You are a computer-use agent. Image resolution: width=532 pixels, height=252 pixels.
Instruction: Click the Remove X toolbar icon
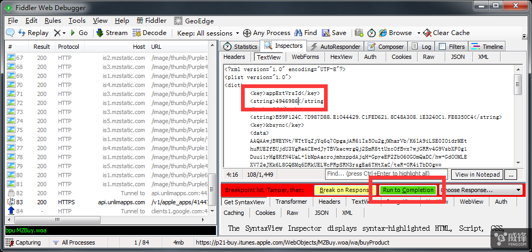pyautogui.click(x=57, y=33)
